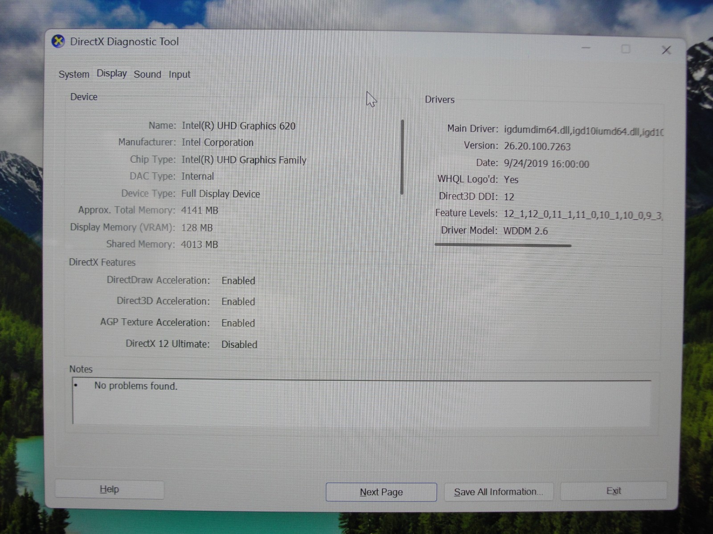Click shared memory value 4013 MB
713x534 pixels.
(x=199, y=244)
